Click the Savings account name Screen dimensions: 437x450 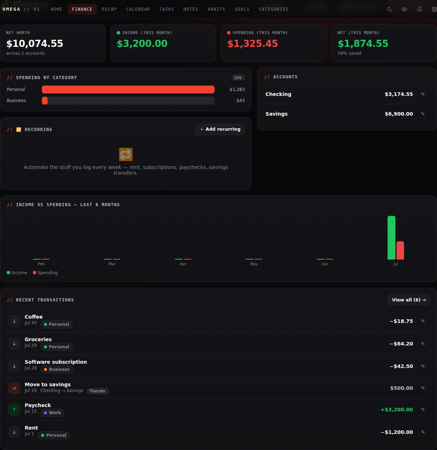[x=277, y=114]
